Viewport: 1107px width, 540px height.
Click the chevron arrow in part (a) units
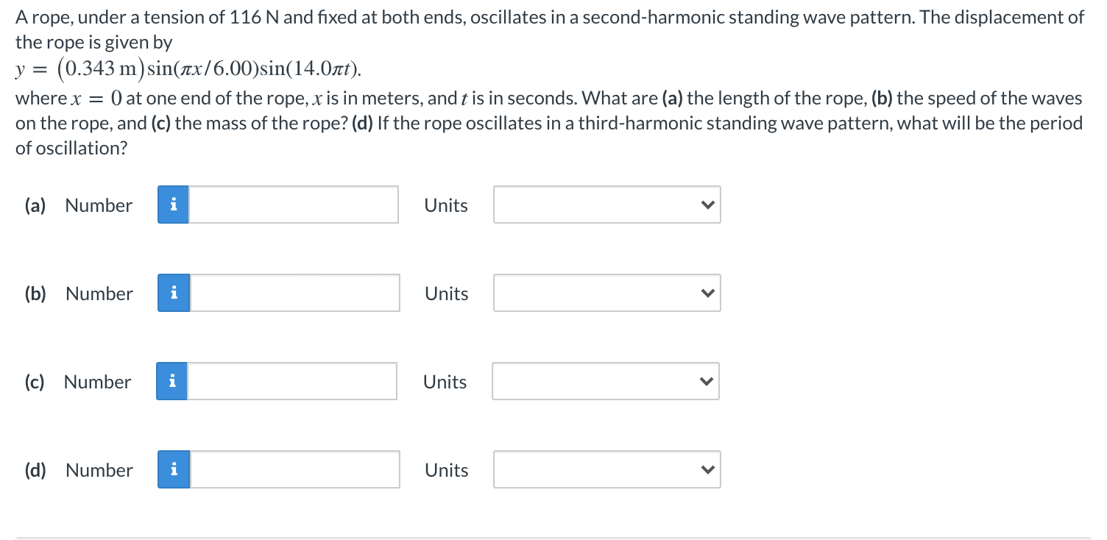click(707, 205)
